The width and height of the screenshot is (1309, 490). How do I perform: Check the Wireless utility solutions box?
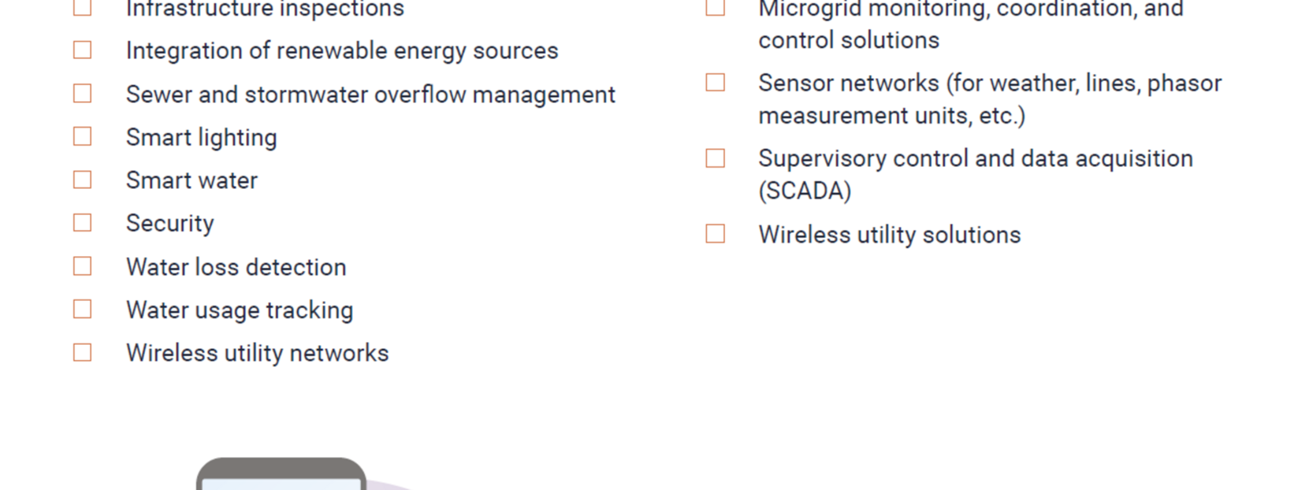[x=715, y=234]
